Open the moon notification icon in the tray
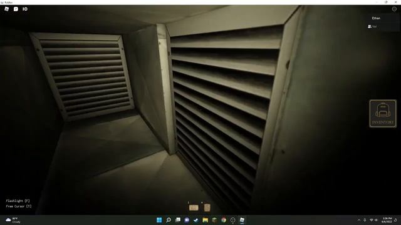This screenshot has height=225, width=401. 395,220
